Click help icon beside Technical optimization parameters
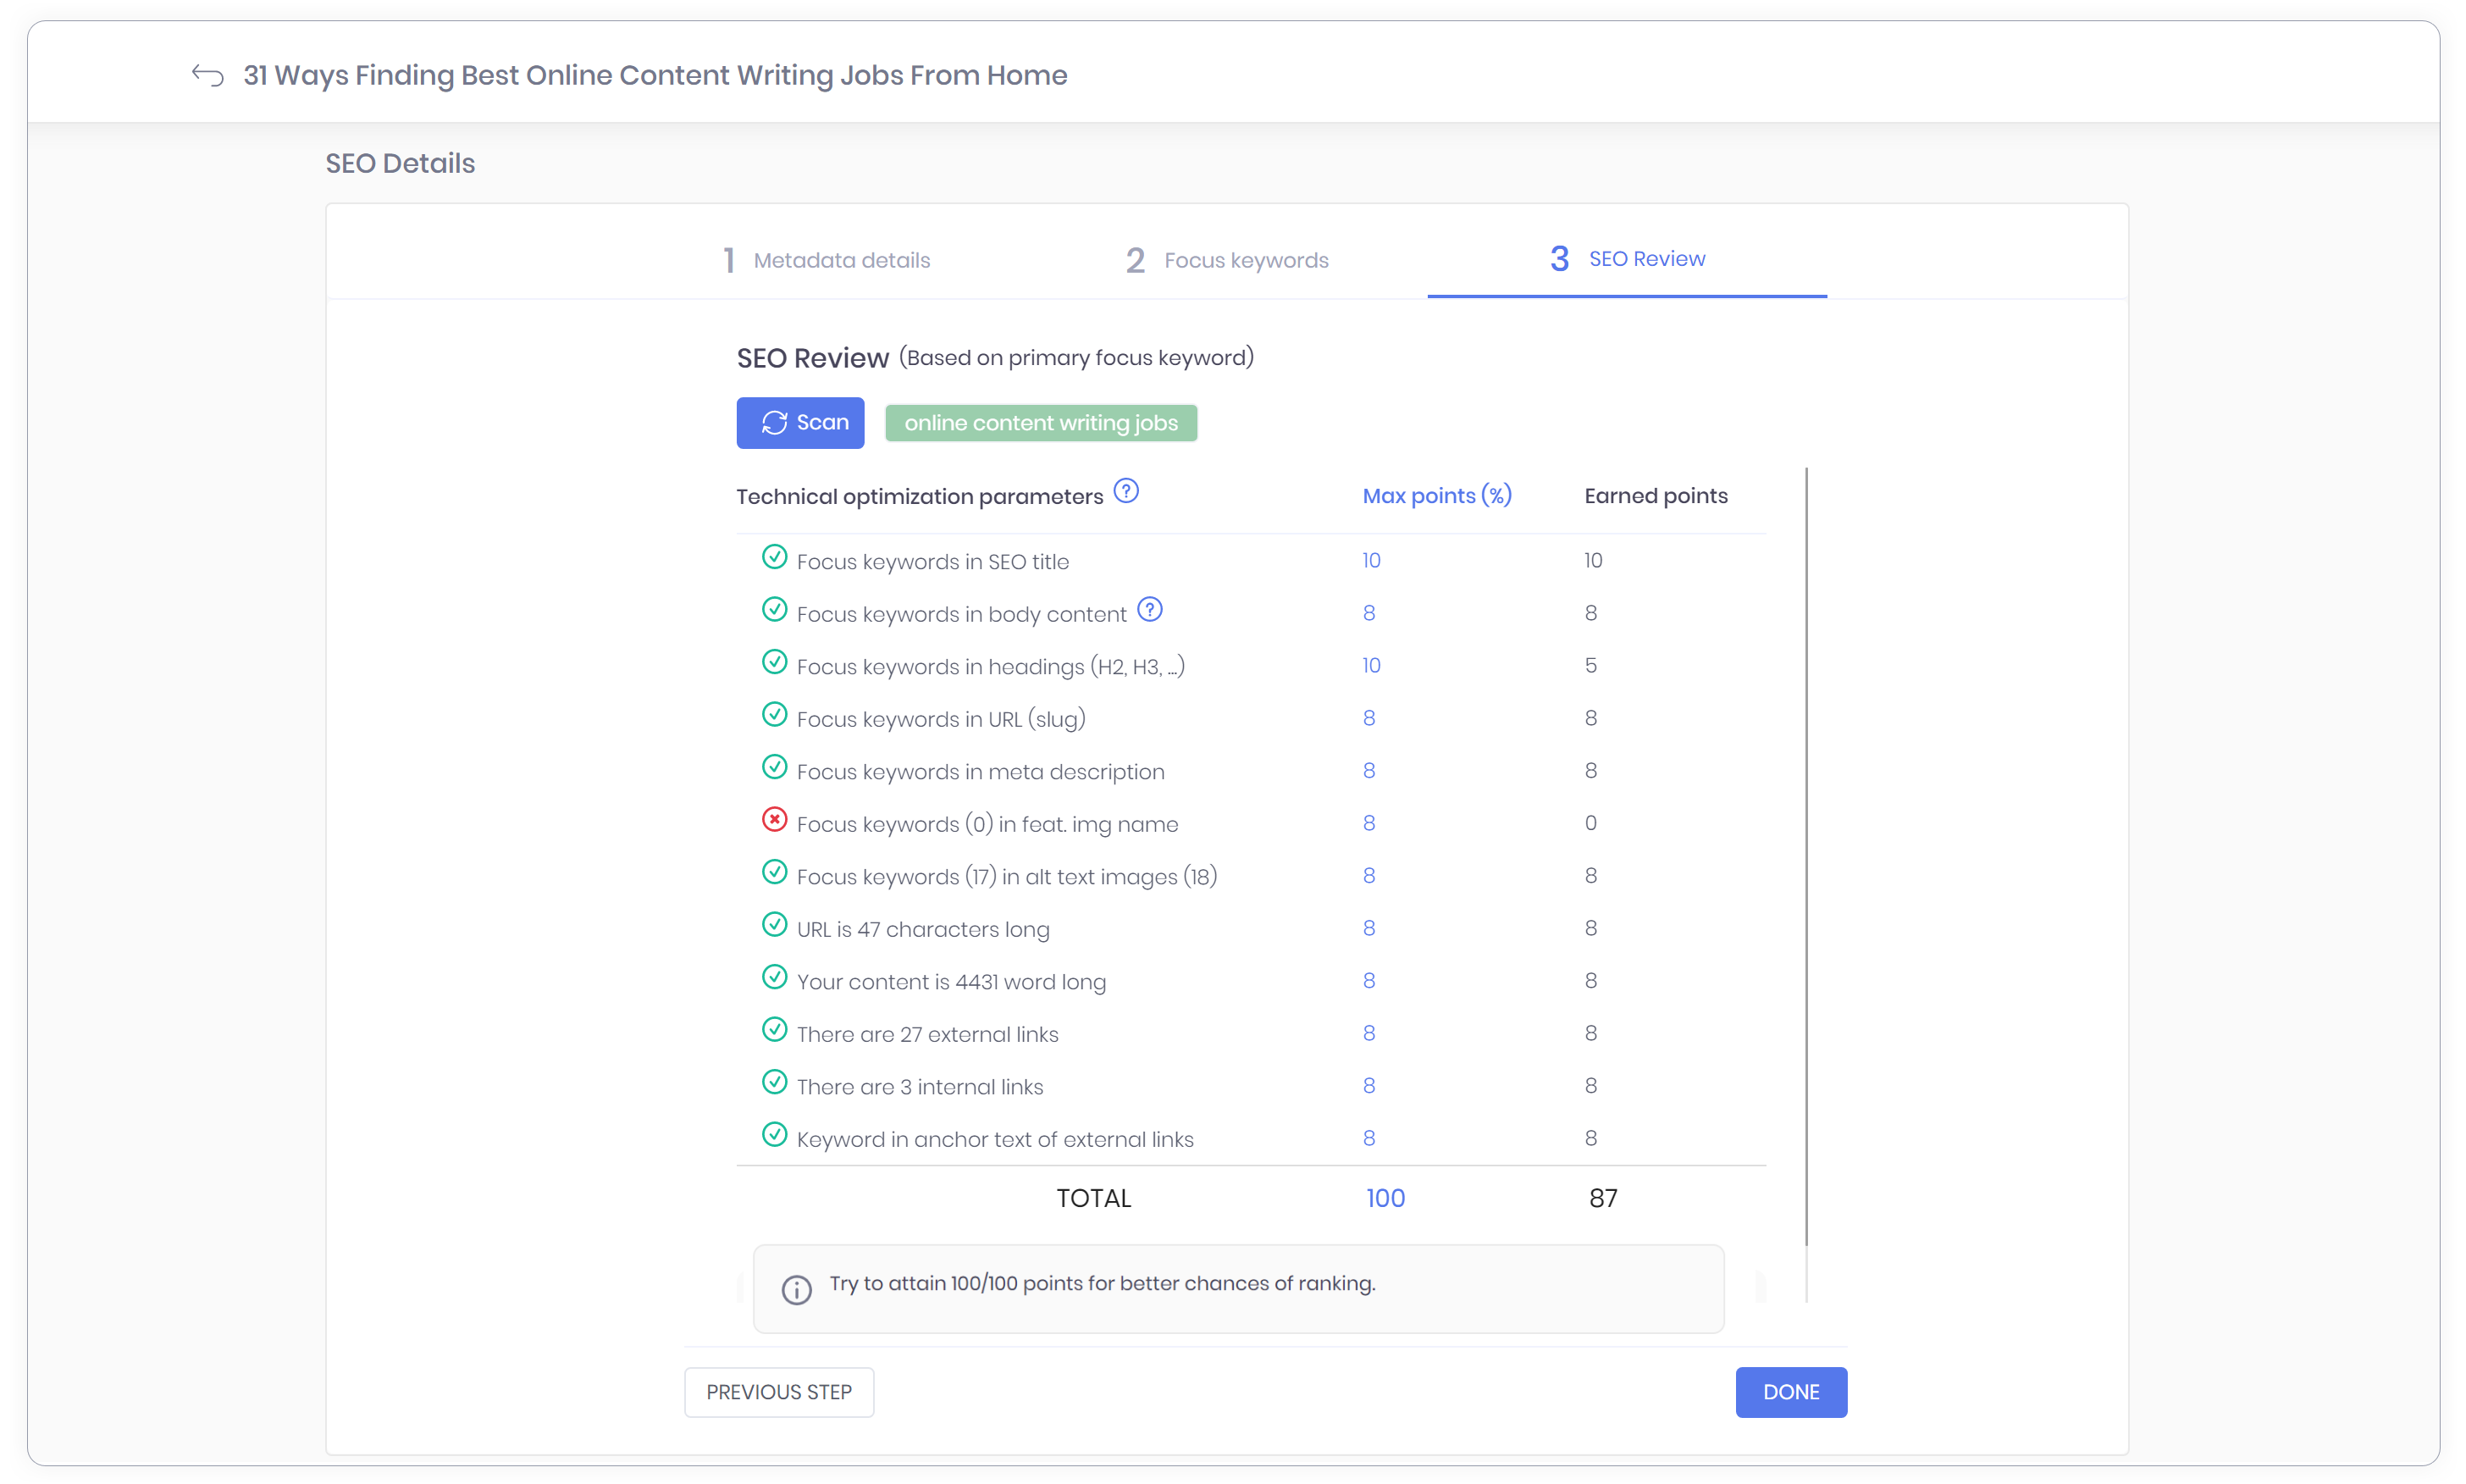 click(x=1125, y=492)
